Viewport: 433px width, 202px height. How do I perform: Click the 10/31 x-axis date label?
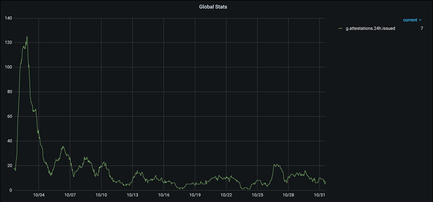click(x=319, y=195)
